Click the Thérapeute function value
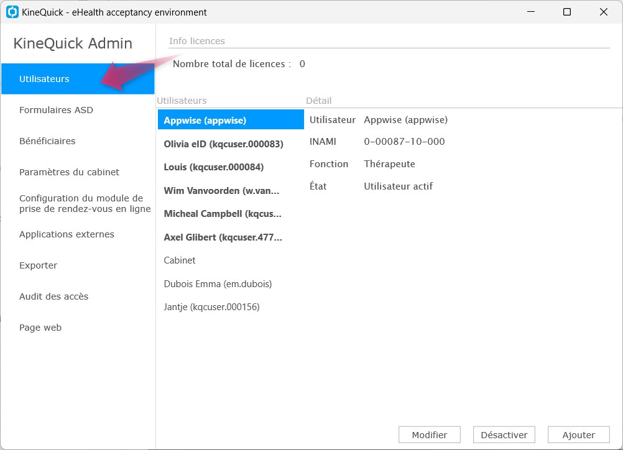Screen dimensions: 623x450 pos(389,163)
